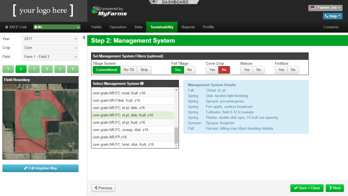Click the 'your logo here' placeholder

click(43, 11)
